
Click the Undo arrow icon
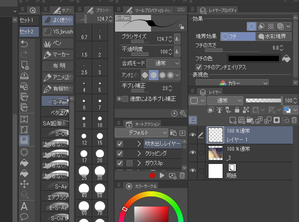coord(24,44)
